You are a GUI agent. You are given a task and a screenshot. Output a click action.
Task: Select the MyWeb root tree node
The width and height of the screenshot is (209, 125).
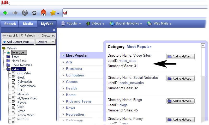[11, 48]
